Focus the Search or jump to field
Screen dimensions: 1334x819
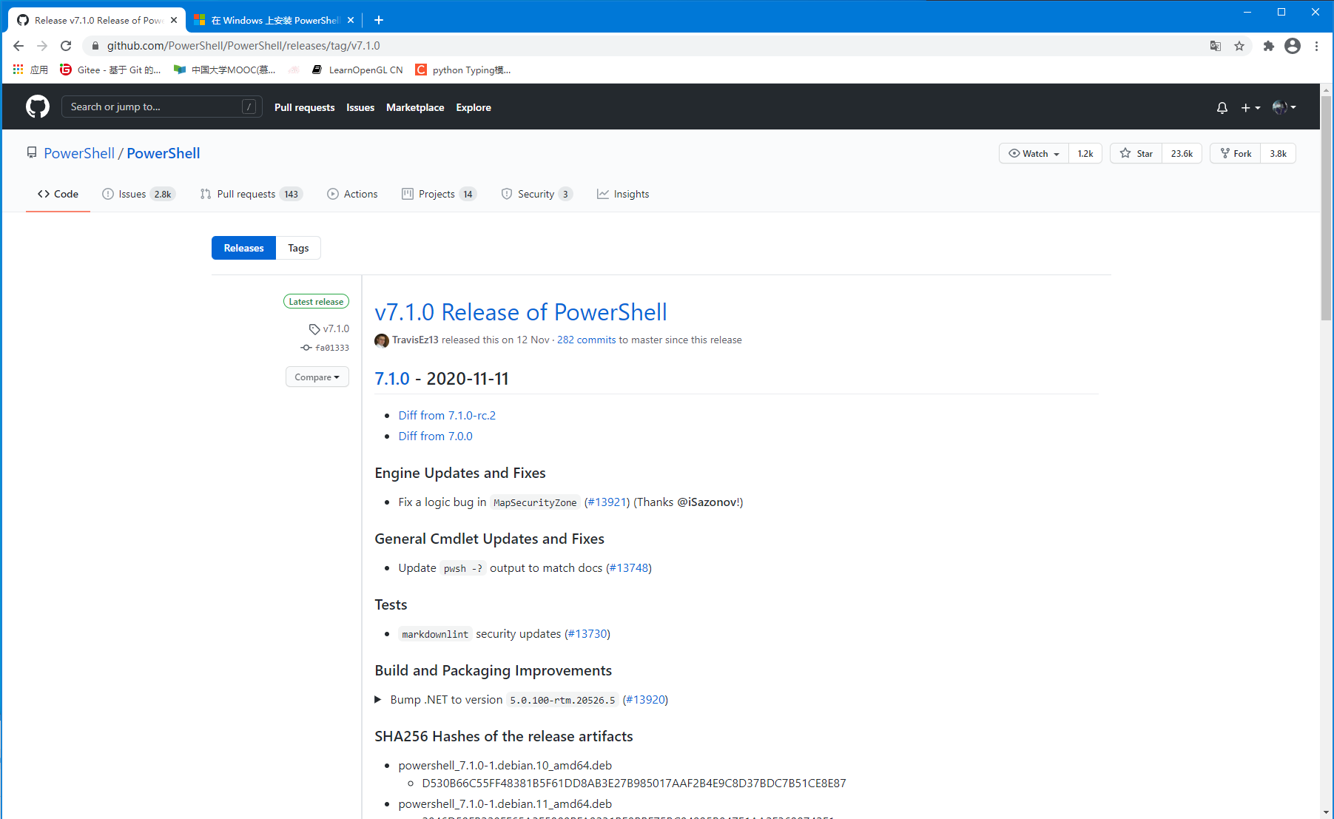161,107
